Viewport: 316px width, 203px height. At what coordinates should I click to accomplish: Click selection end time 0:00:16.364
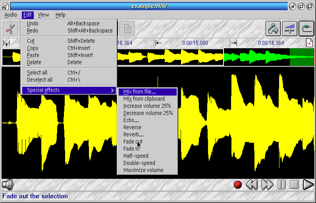pos(271,43)
